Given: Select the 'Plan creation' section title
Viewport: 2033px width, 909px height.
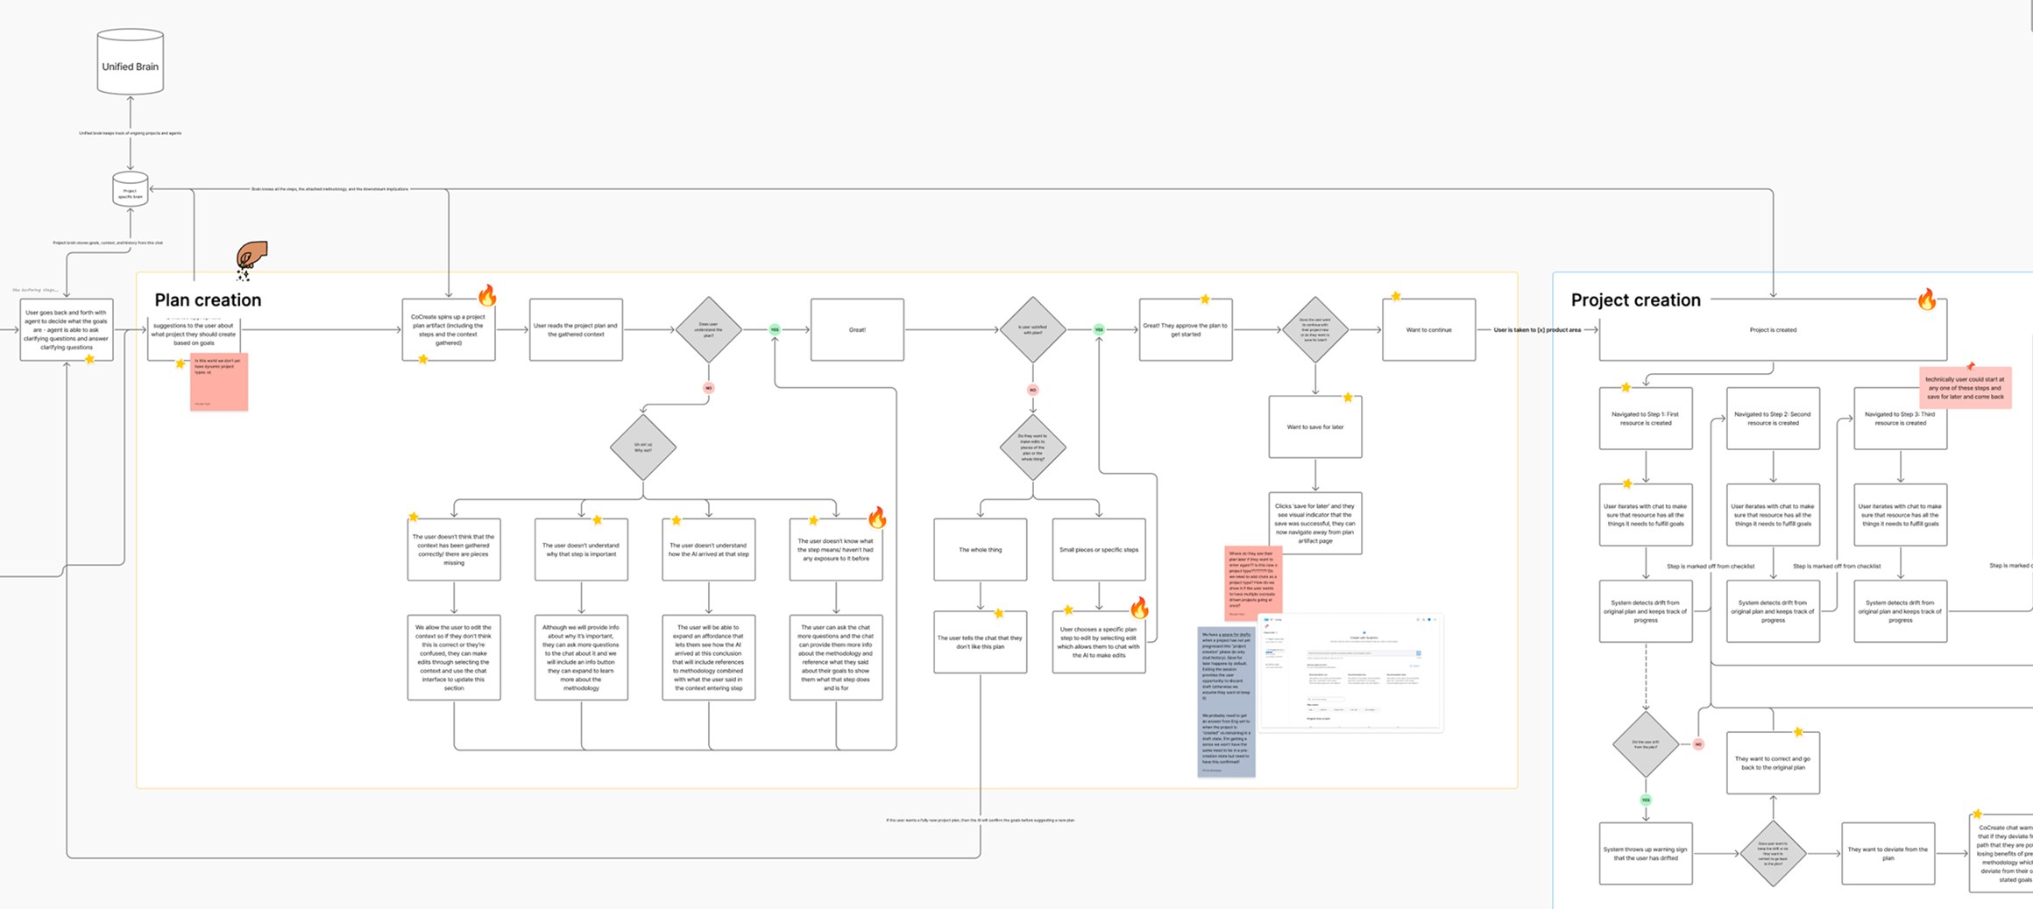Looking at the screenshot, I should tap(208, 299).
